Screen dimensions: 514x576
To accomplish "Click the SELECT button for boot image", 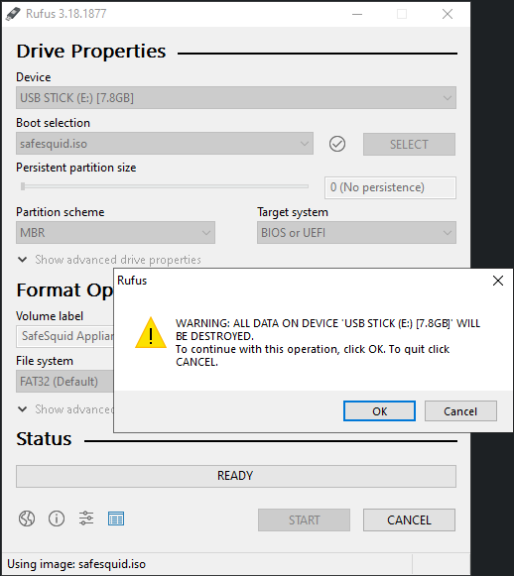I will pos(409,144).
